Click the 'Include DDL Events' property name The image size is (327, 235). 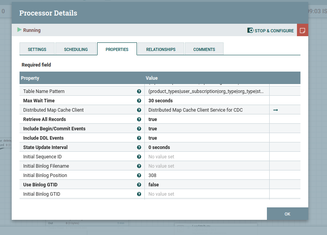[x=43, y=138]
